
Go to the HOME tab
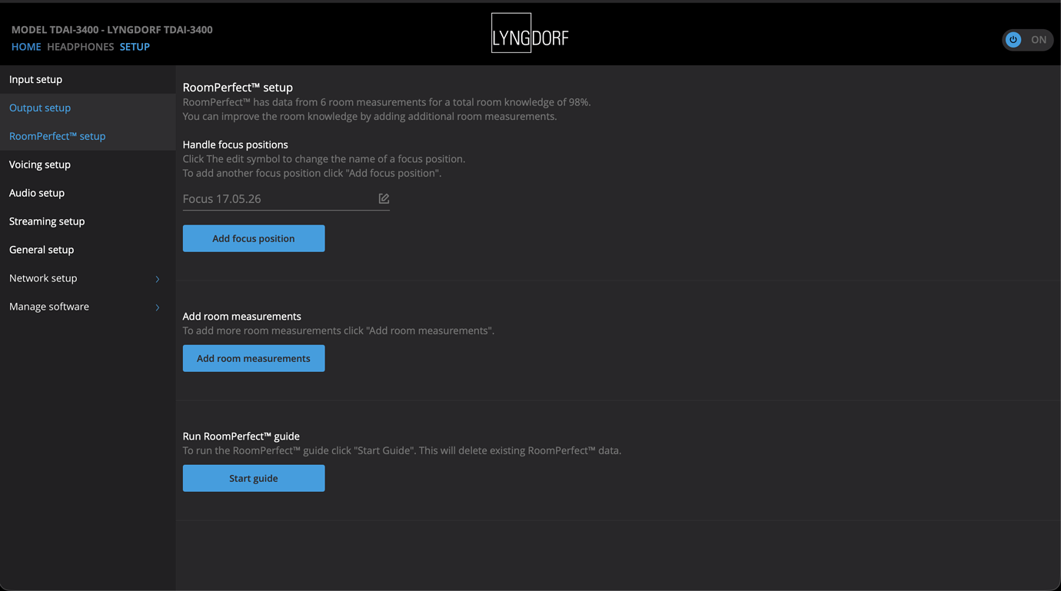[x=26, y=47]
